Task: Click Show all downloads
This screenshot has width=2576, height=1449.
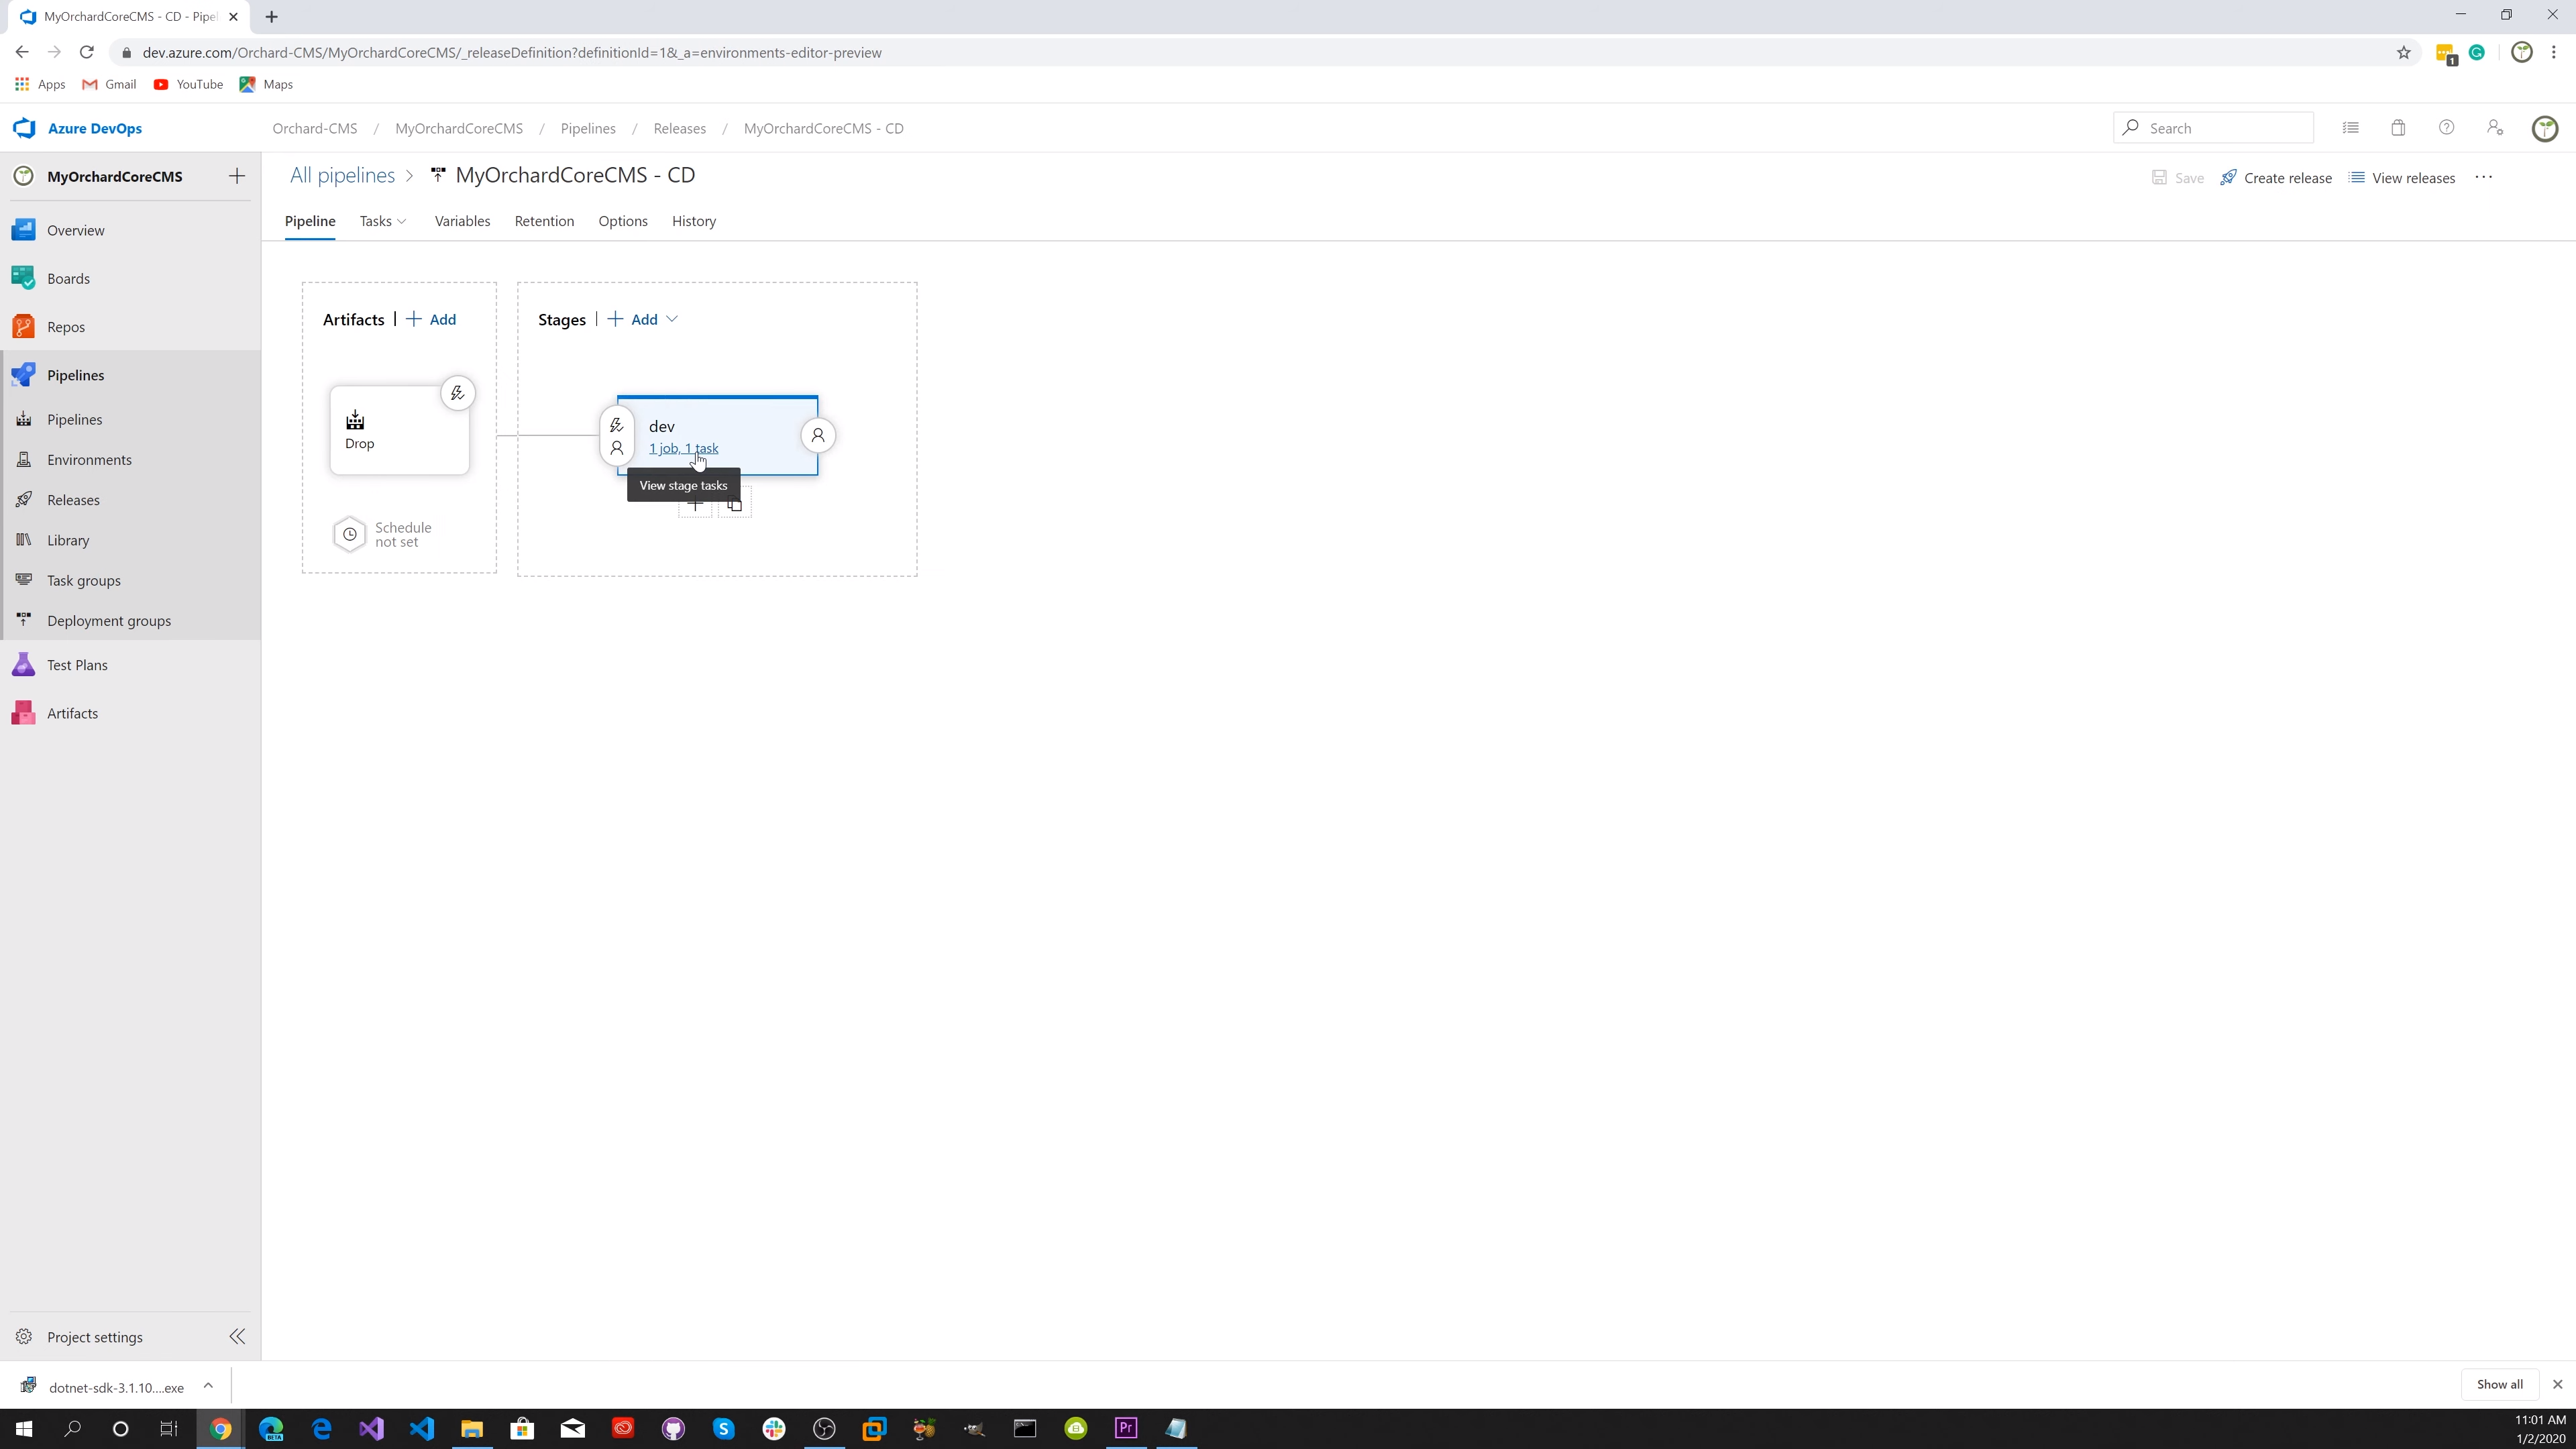Action: tap(2499, 1384)
